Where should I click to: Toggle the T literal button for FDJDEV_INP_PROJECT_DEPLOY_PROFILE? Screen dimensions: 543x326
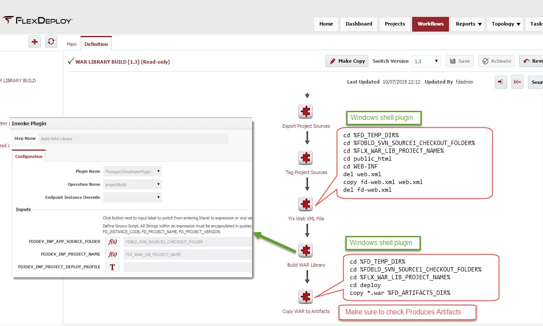[x=112, y=267]
